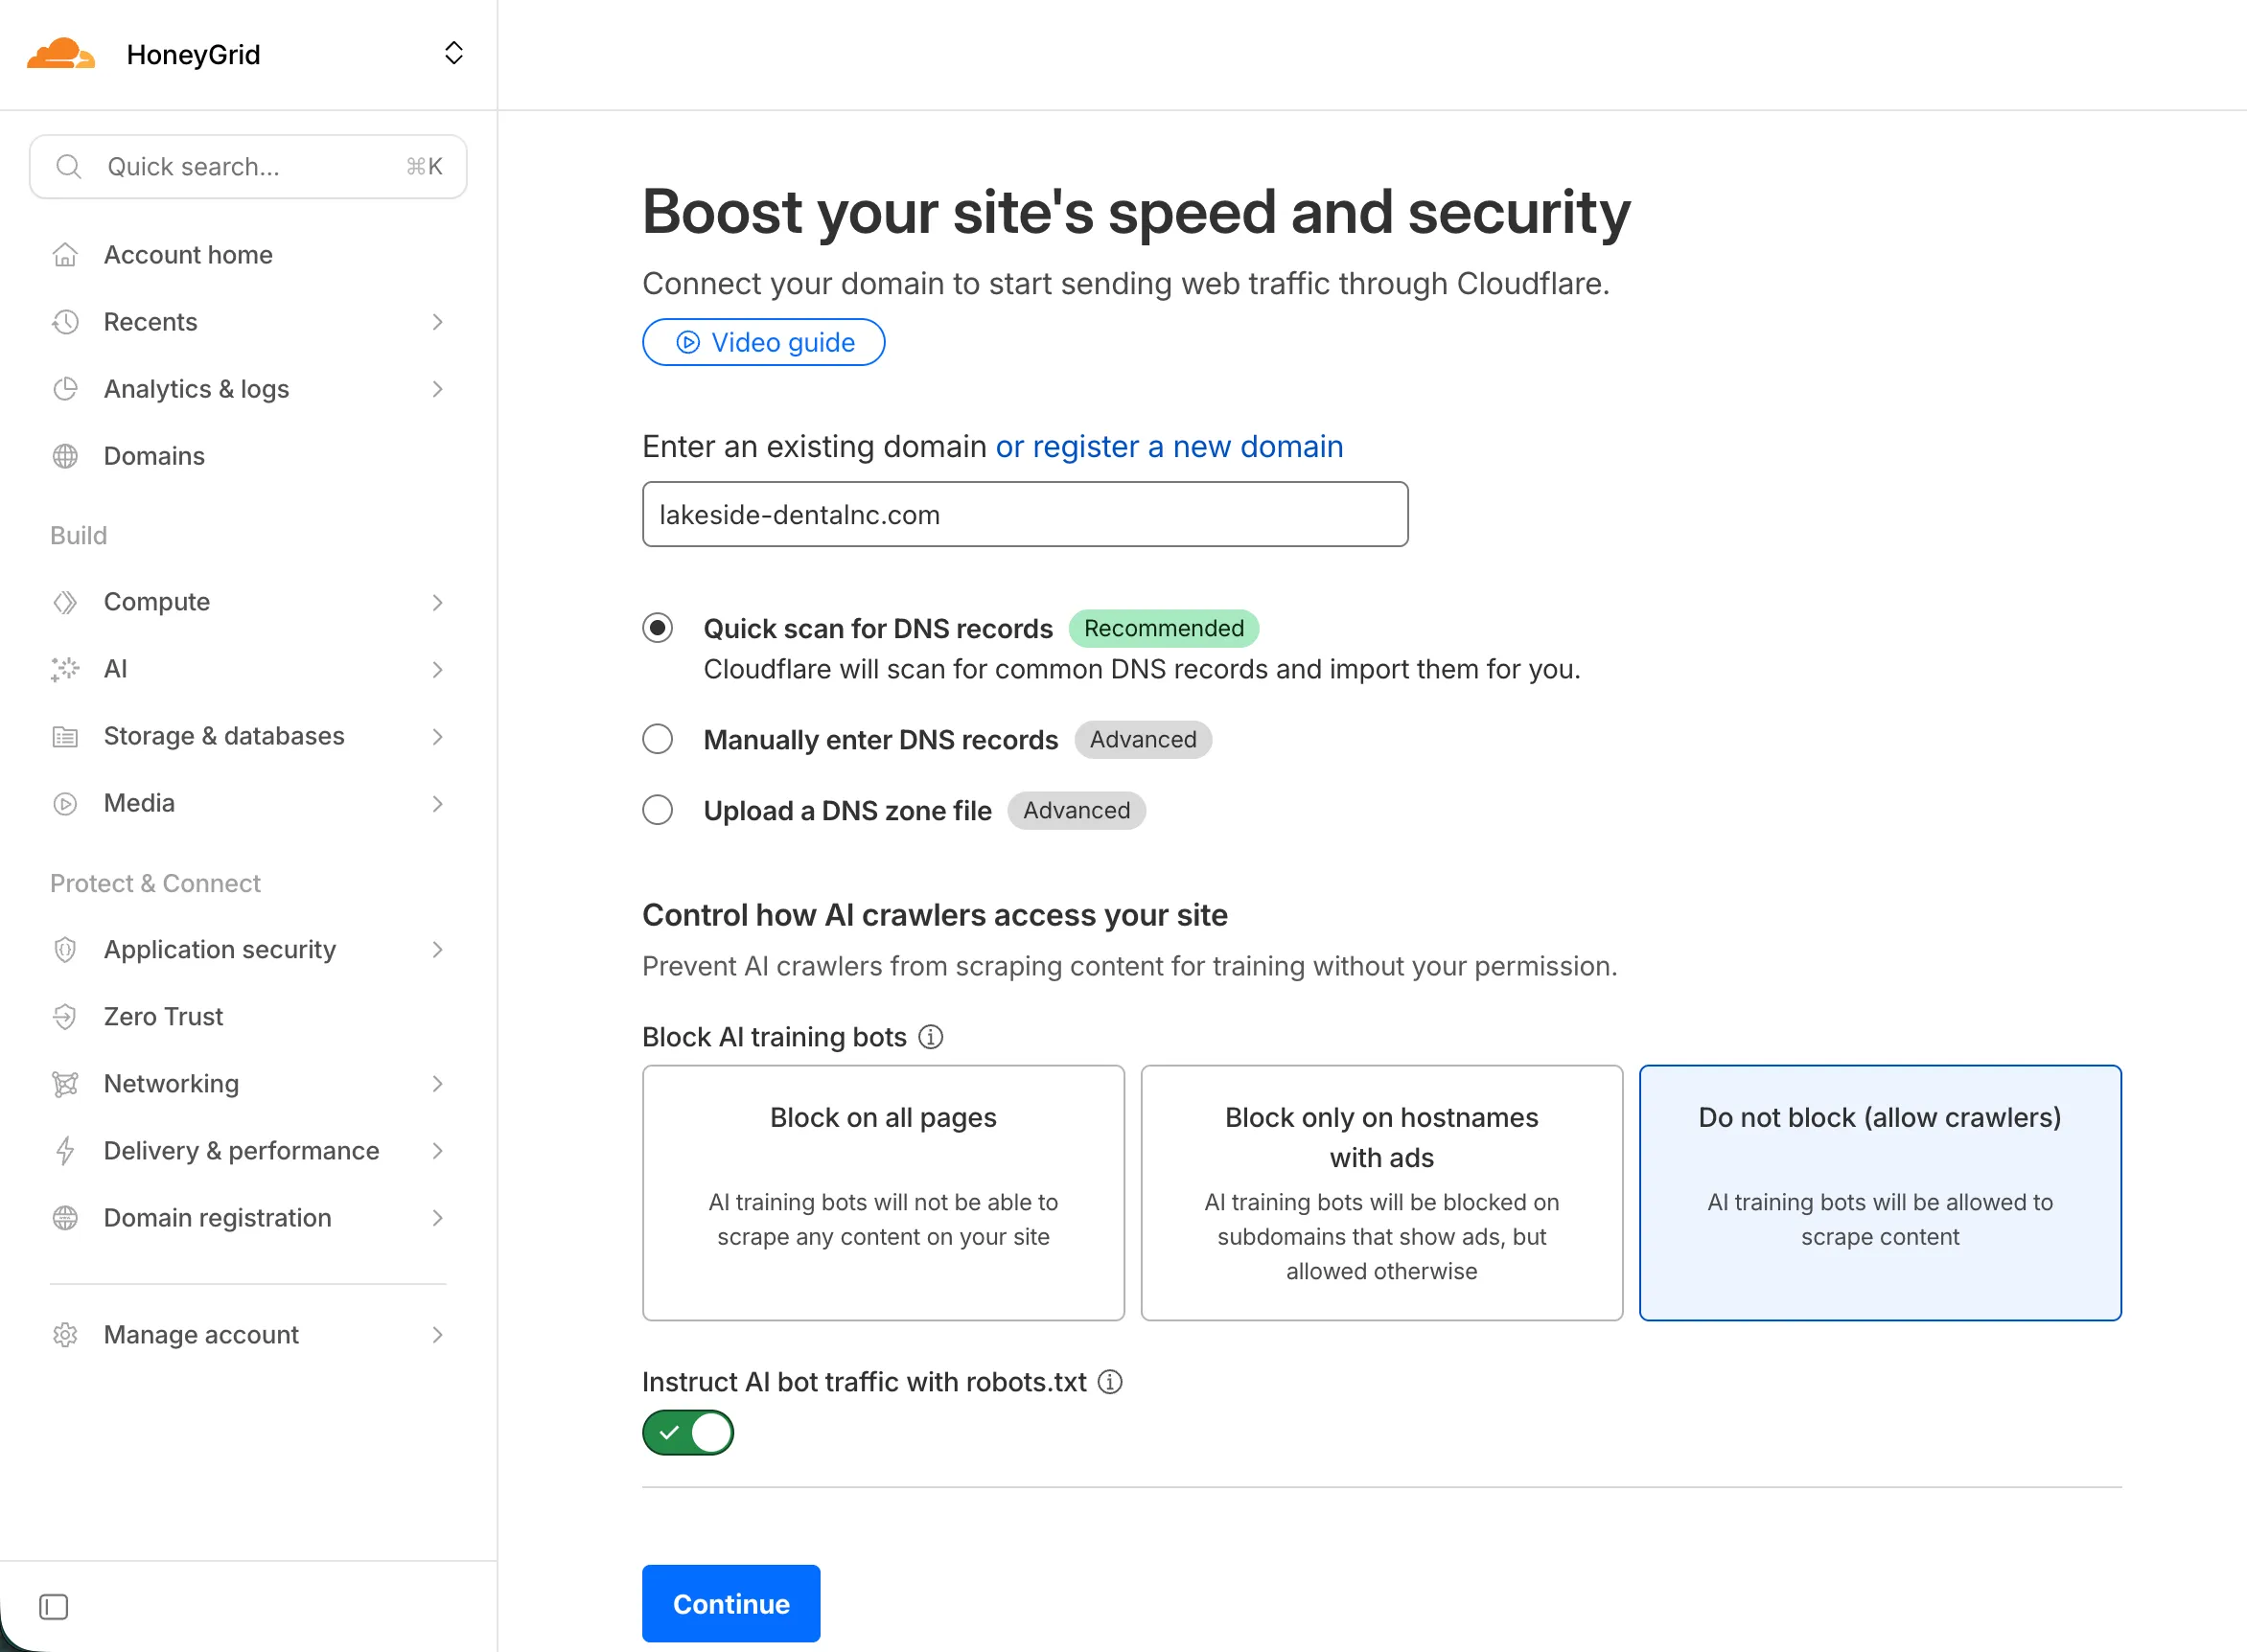The image size is (2247, 1652).
Task: Select the Block on all pages card
Action: [882, 1193]
